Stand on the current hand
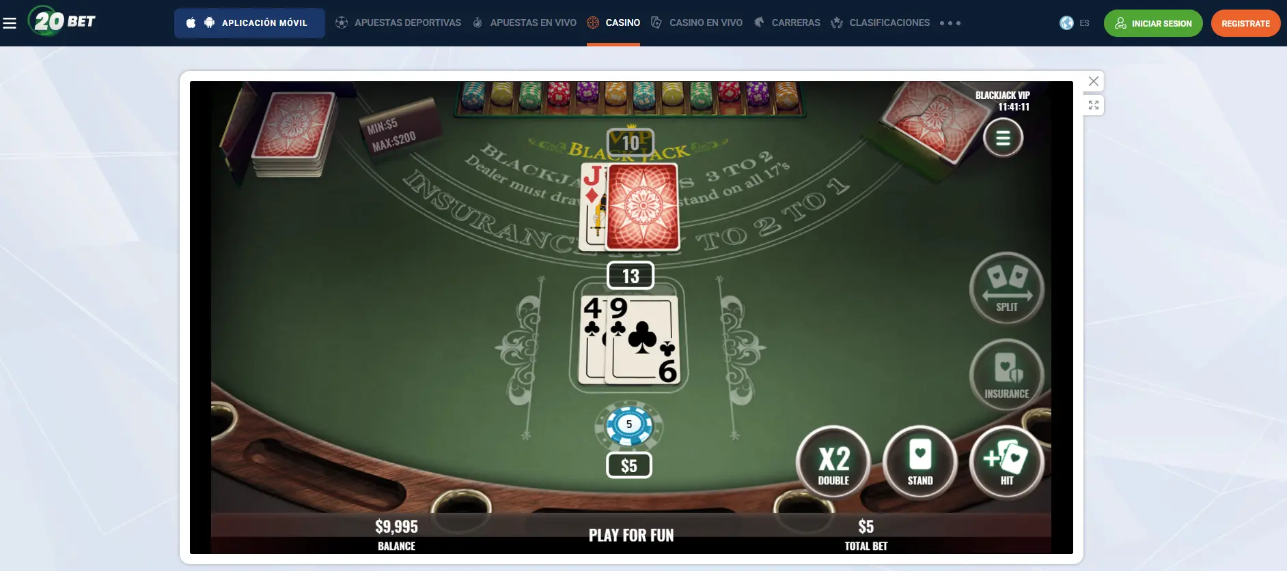This screenshot has width=1287, height=571. pyautogui.click(x=920, y=463)
